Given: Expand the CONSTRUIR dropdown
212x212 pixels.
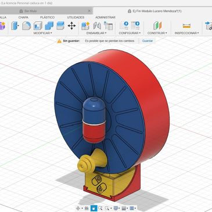Looking at the screenshot, I should [x=157, y=33].
